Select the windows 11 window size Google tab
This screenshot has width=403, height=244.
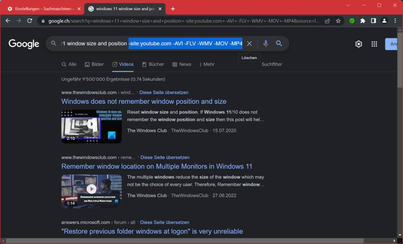[x=125, y=9]
